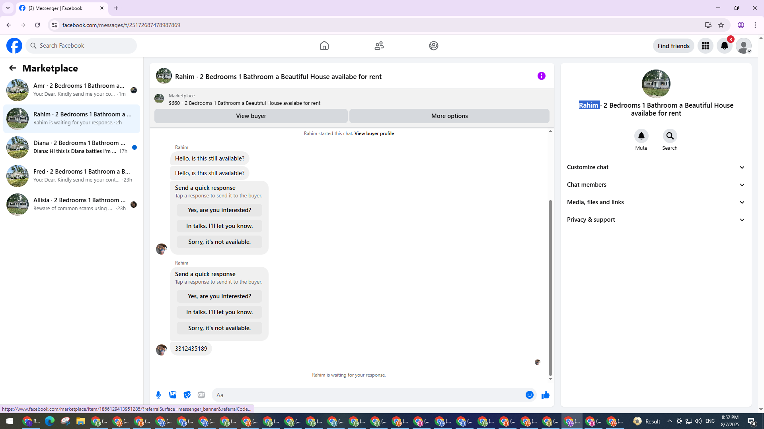Expand Customize chat section
Image resolution: width=764 pixels, height=429 pixels.
pos(656,167)
